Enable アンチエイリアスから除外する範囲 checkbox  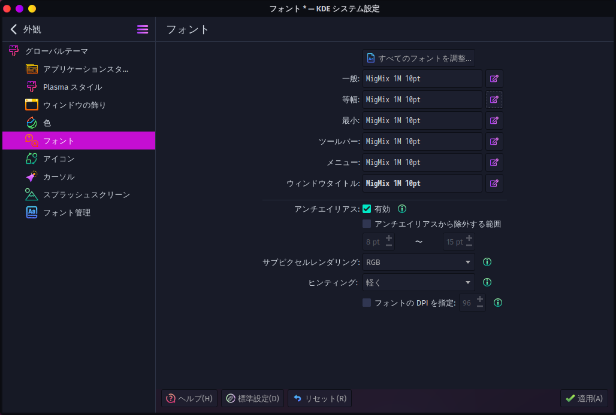(367, 224)
